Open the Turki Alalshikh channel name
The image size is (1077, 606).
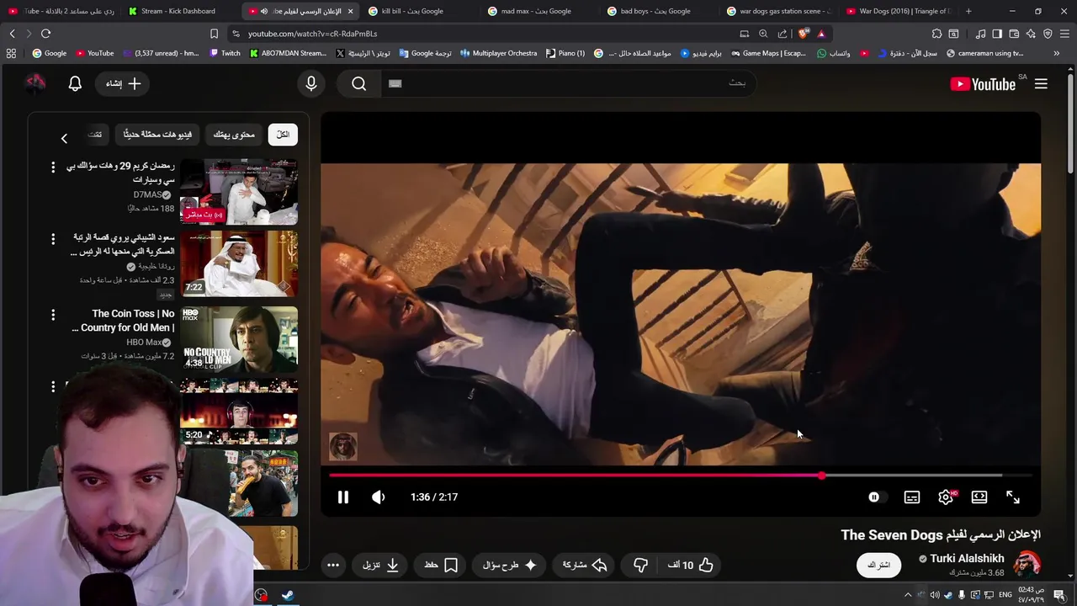pos(967,558)
